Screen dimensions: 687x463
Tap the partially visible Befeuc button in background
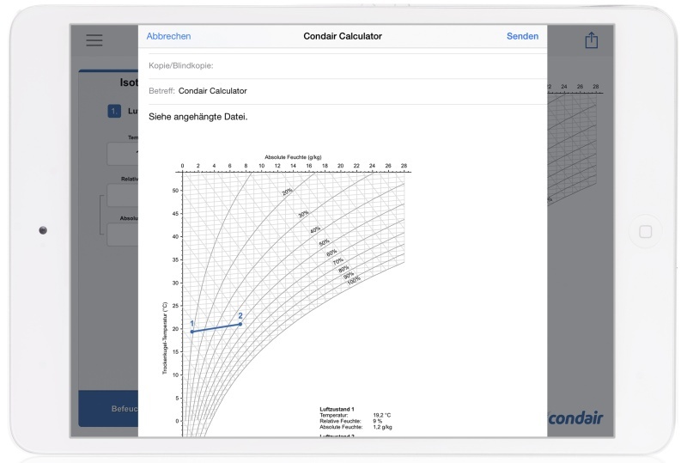(x=109, y=409)
